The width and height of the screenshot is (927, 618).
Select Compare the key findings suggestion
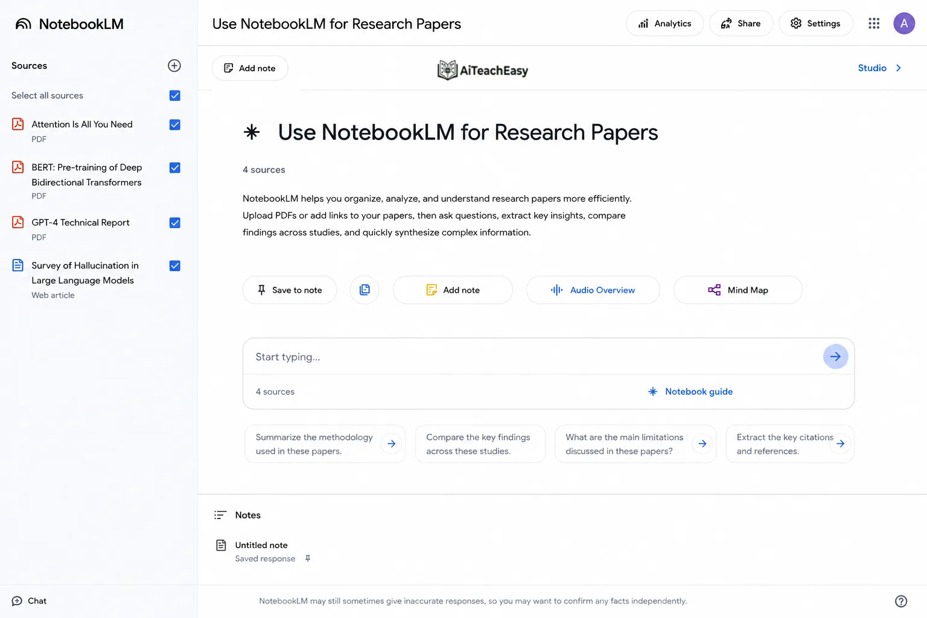[x=480, y=444]
